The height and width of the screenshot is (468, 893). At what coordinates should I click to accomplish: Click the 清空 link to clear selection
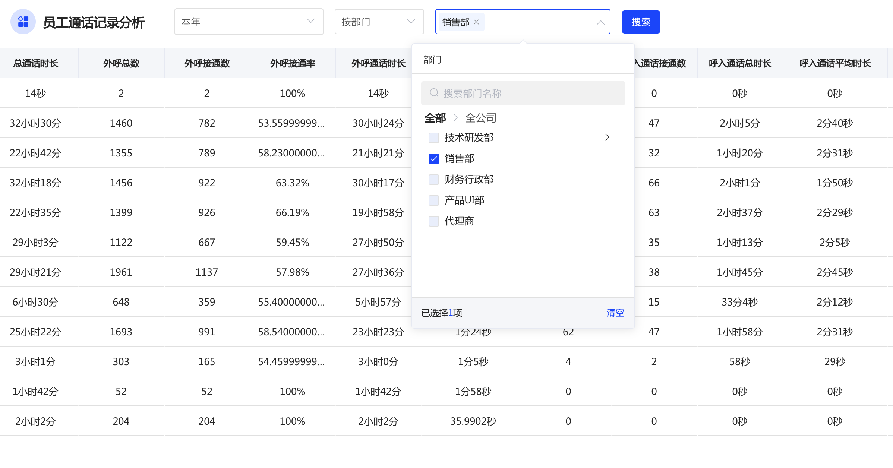[x=615, y=313]
